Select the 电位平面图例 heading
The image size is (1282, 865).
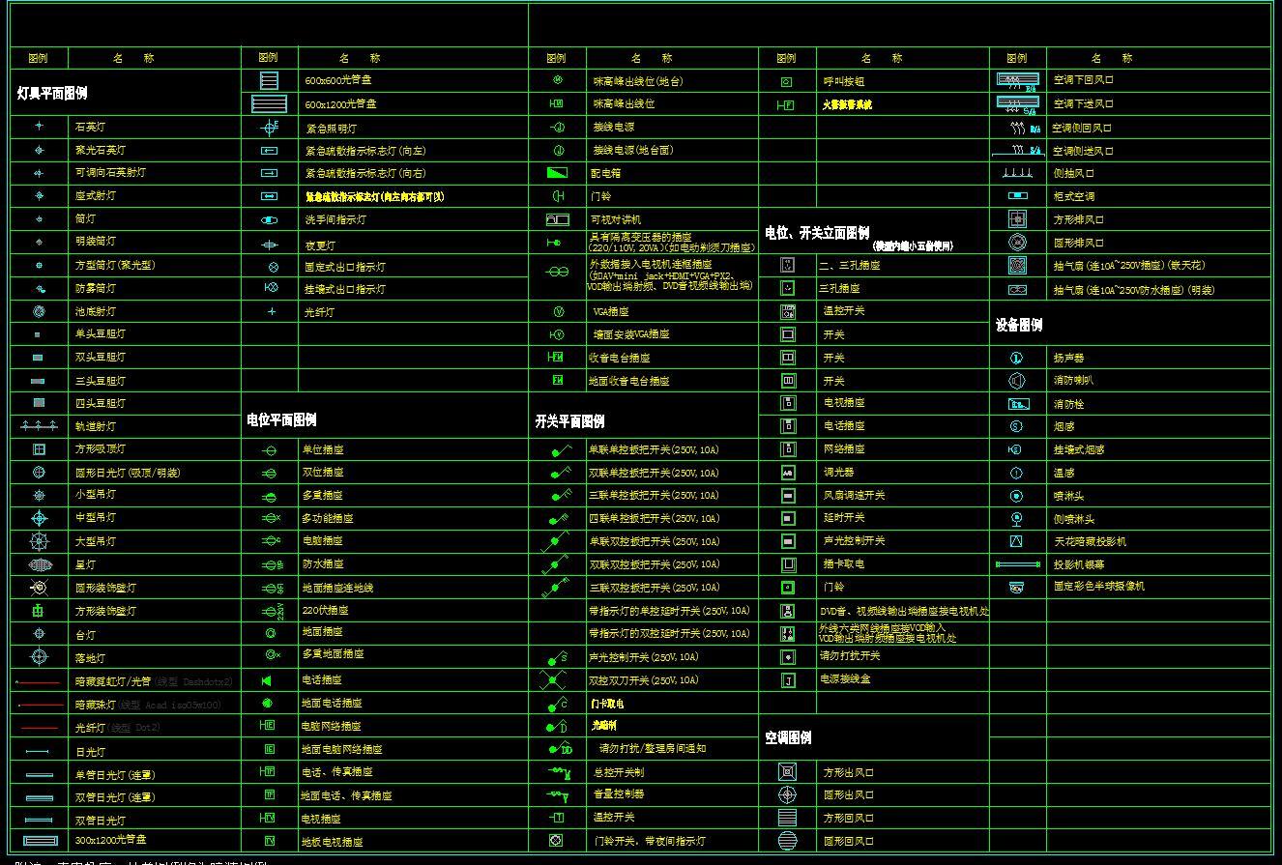pos(280,420)
